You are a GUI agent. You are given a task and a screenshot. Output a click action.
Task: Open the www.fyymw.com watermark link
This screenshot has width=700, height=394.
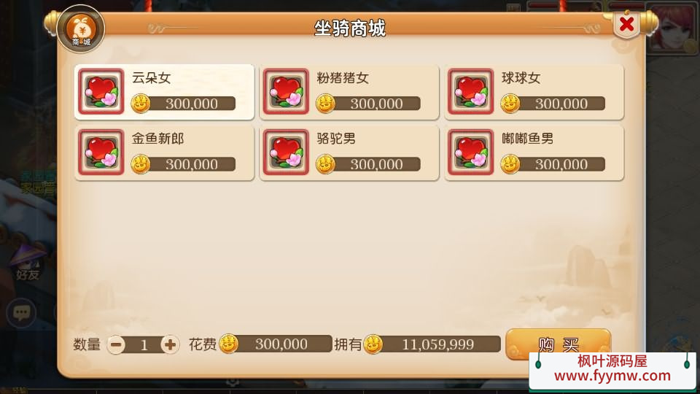click(612, 376)
